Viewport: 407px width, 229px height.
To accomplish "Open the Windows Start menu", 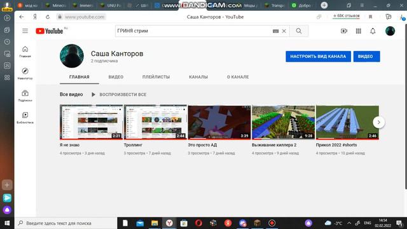I will coord(7,223).
